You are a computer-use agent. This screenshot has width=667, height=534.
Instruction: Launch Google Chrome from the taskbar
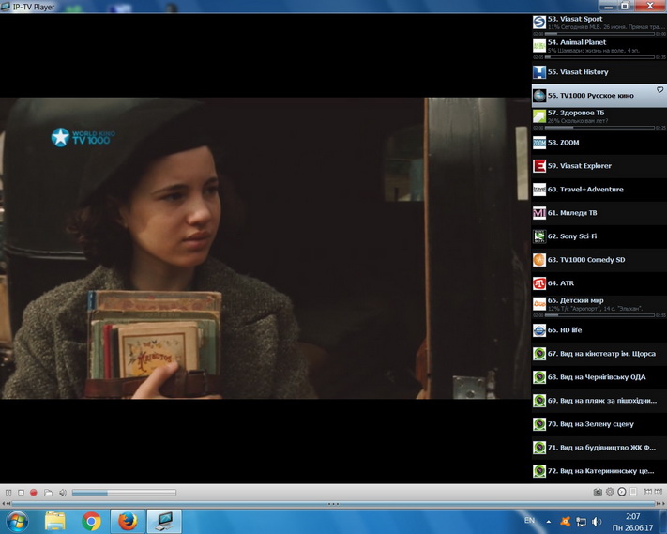[91, 521]
